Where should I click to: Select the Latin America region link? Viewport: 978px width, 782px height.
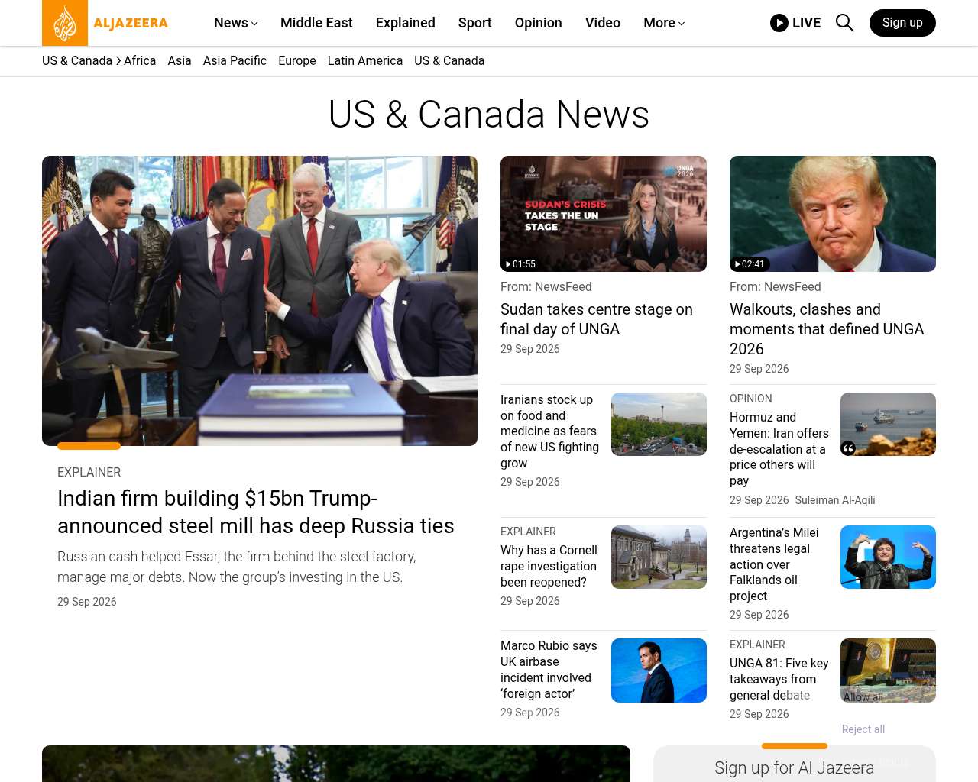[364, 61]
